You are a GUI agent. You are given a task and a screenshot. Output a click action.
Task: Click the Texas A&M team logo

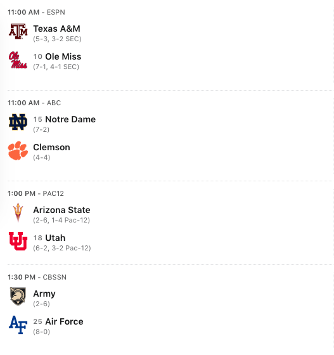point(18,31)
